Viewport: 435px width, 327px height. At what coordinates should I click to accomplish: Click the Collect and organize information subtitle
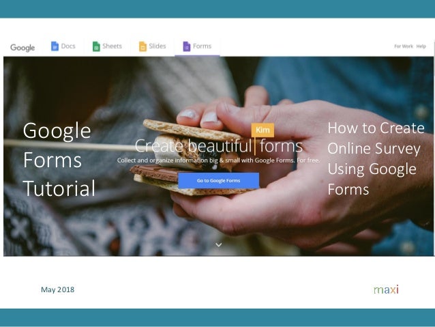click(x=218, y=160)
